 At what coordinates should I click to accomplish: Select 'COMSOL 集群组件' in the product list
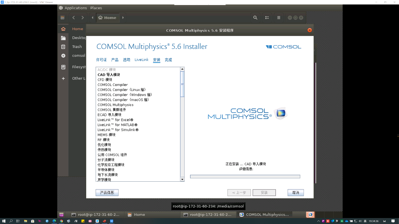coord(112,110)
